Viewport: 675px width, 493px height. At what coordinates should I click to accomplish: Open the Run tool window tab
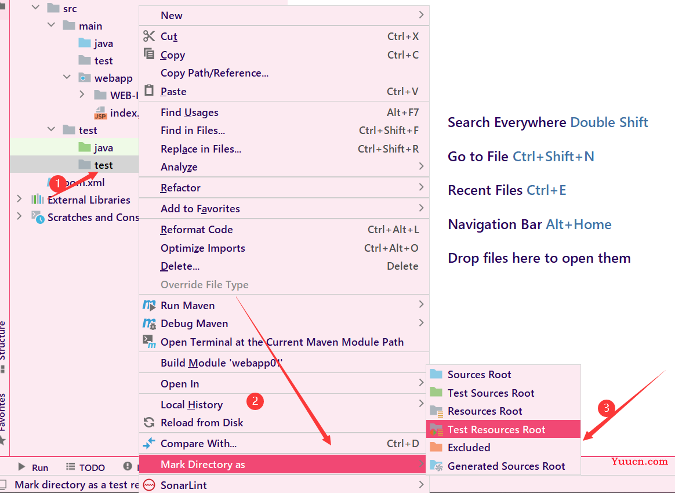[33, 467]
